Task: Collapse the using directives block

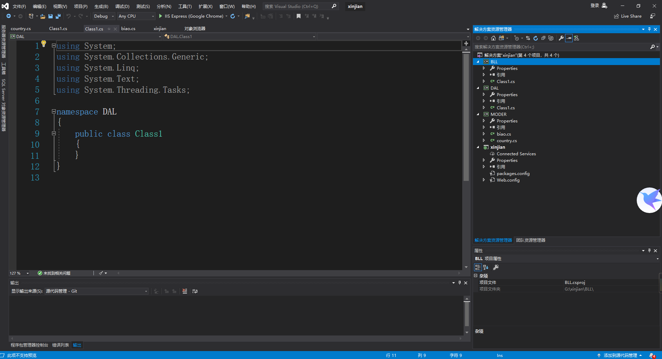Action: click(x=54, y=45)
